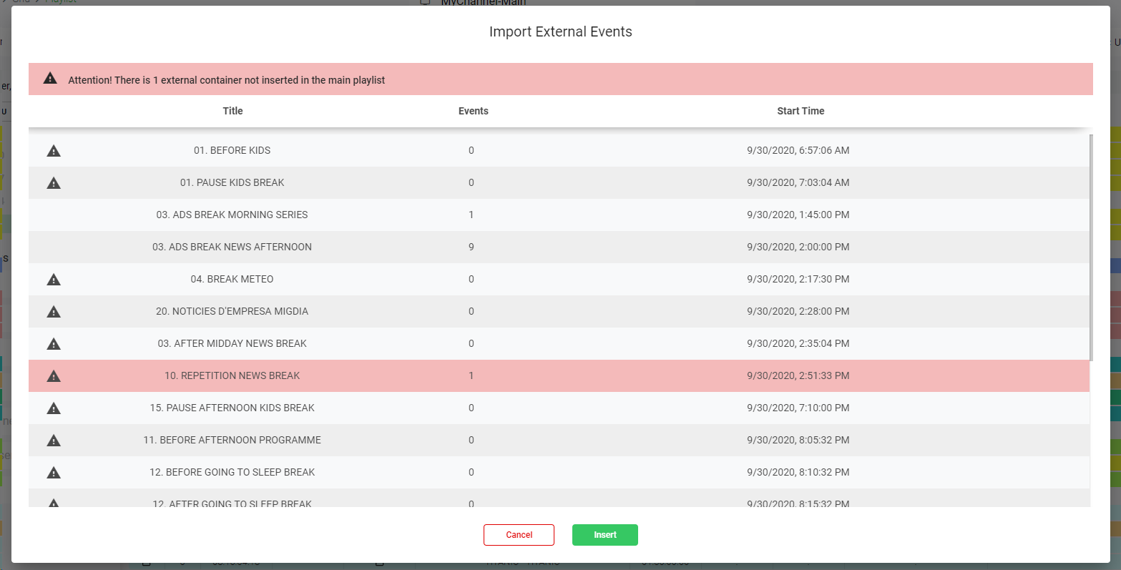Cancel the Import External Events dialog

point(519,535)
